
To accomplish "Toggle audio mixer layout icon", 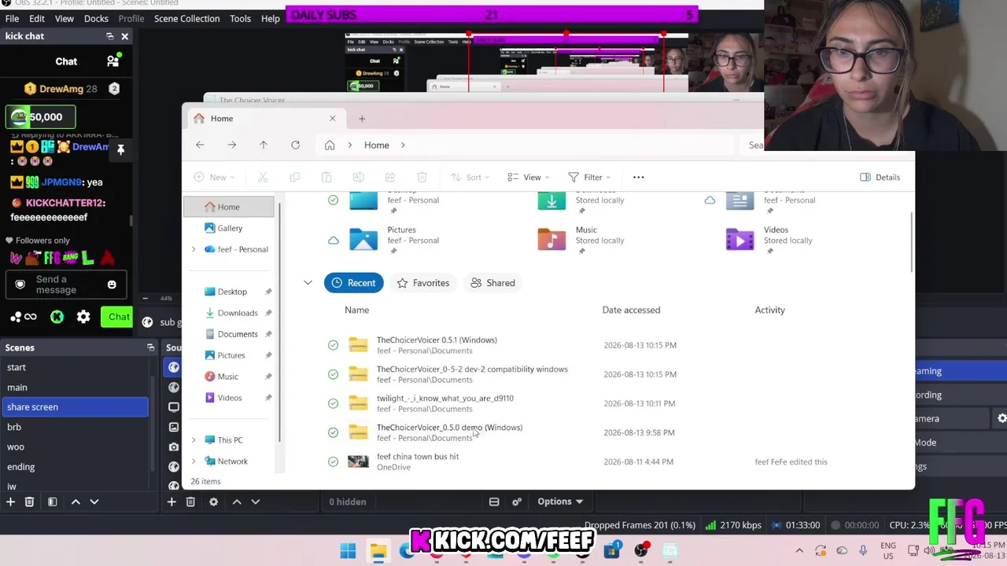I will [x=494, y=502].
